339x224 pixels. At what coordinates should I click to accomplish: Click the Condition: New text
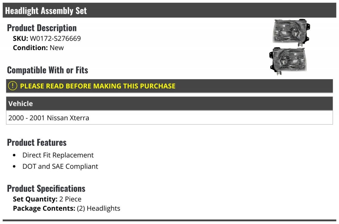38,48
